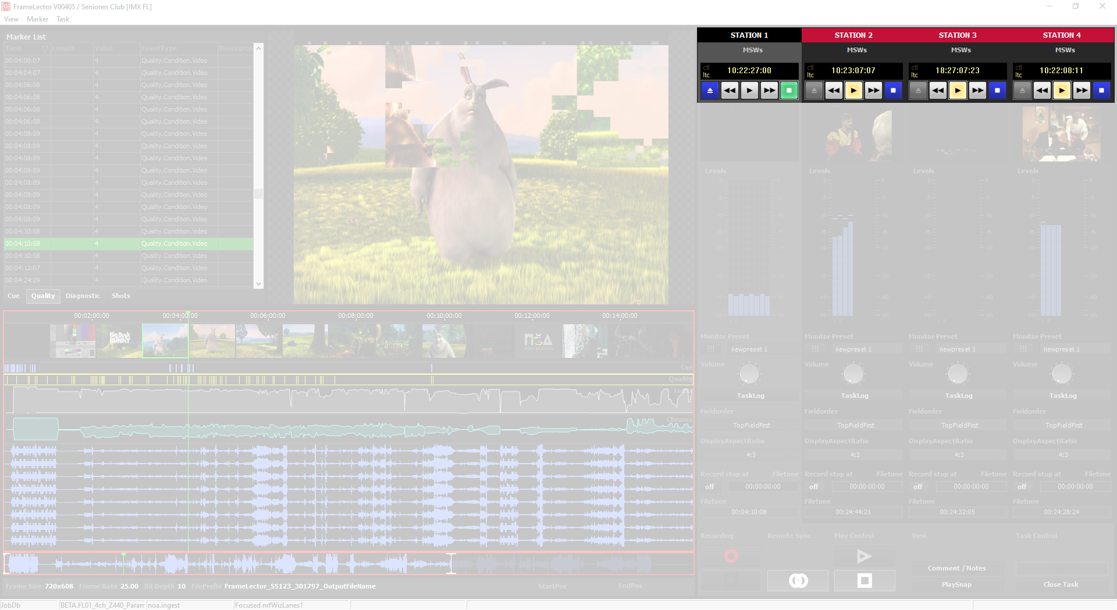Fast-forward the Station 2 deck
The width and height of the screenshot is (1117, 610).
click(x=873, y=91)
